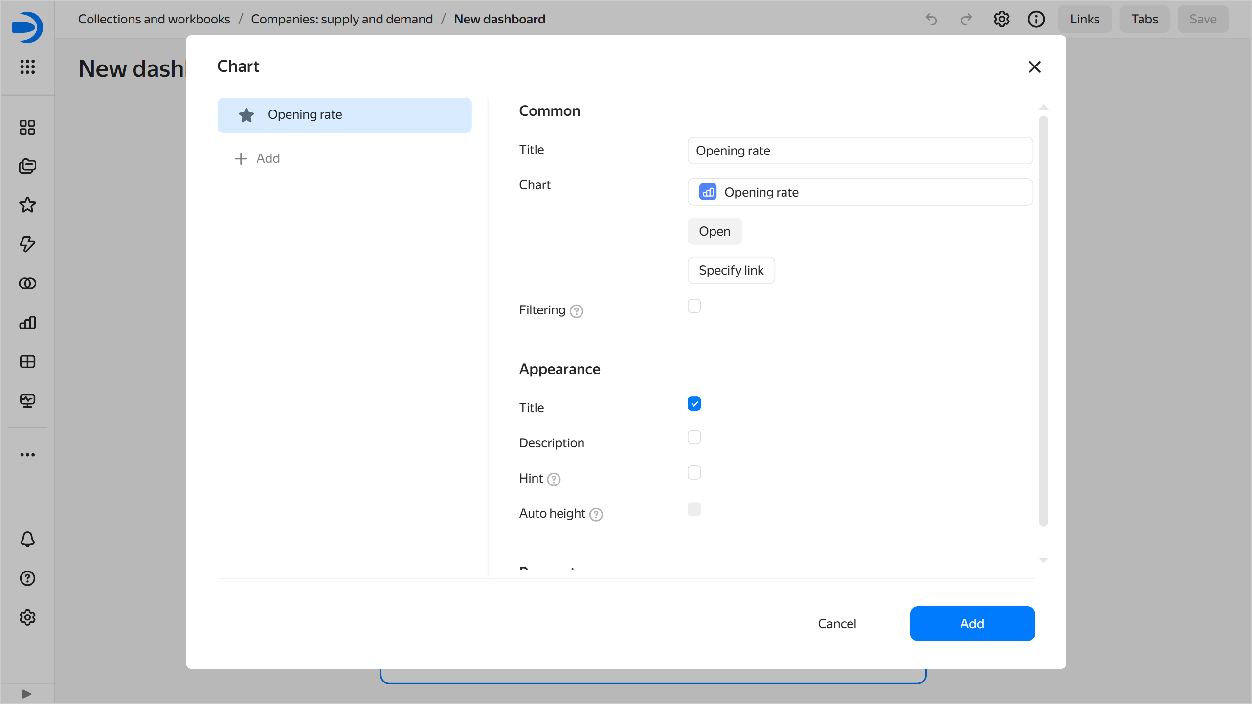The height and width of the screenshot is (704, 1252).
Task: Expand the sidebar overflow ellipsis menu
Action: [x=27, y=455]
